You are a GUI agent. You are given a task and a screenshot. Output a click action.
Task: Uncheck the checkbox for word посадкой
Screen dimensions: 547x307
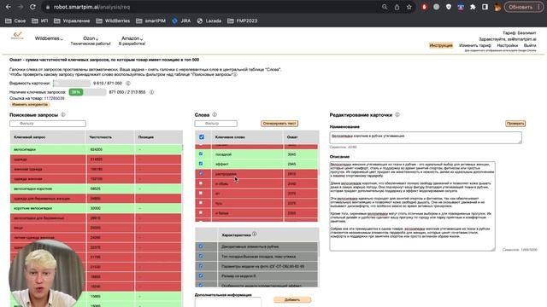201,153
